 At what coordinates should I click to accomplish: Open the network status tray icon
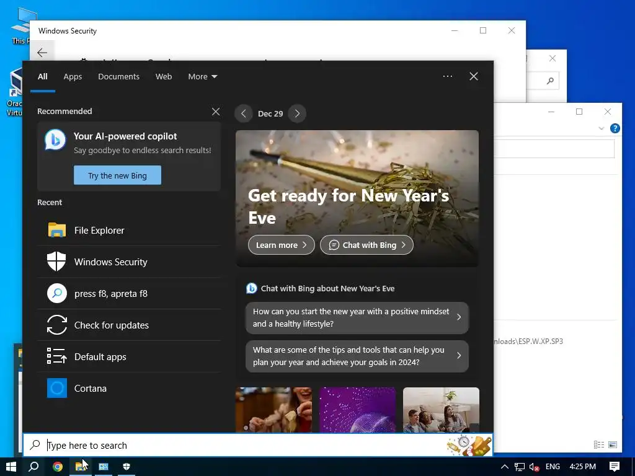520,467
